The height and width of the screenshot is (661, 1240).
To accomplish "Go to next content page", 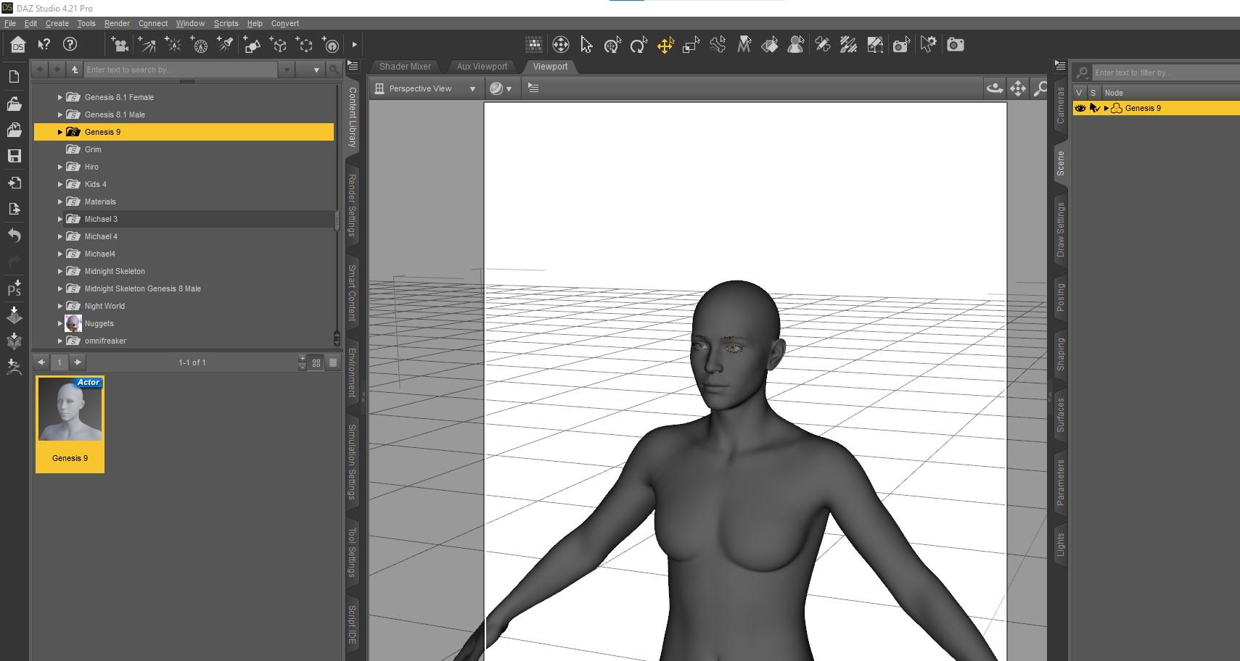I will (x=78, y=362).
